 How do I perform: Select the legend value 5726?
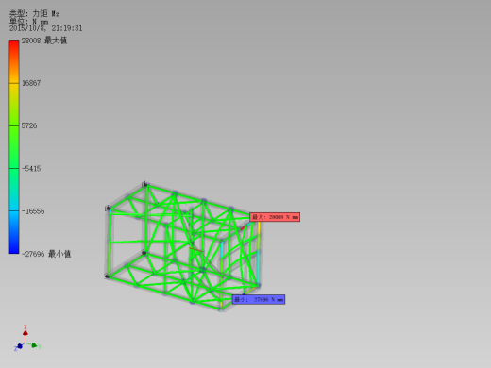coord(29,125)
